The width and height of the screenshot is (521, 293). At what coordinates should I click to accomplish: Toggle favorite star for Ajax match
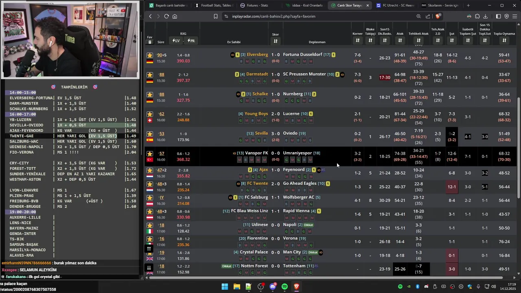(x=150, y=170)
